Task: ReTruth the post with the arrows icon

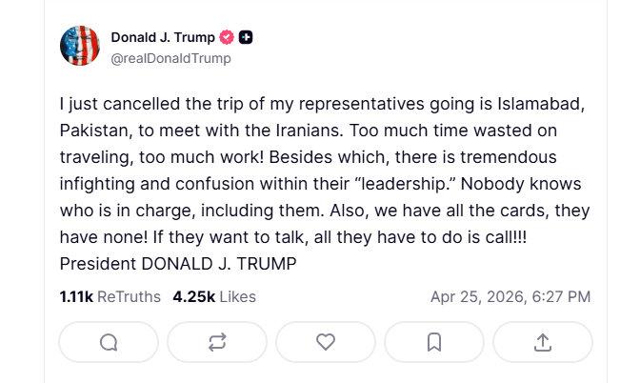Action: [x=217, y=342]
